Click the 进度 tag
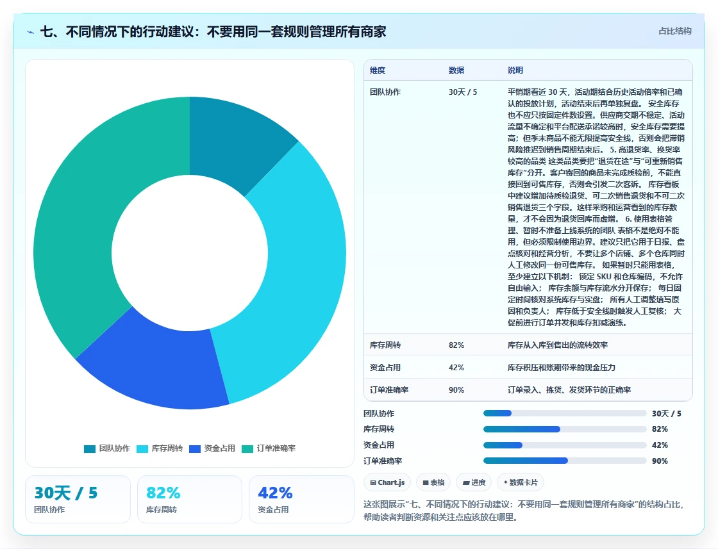718x549 pixels. [x=474, y=482]
